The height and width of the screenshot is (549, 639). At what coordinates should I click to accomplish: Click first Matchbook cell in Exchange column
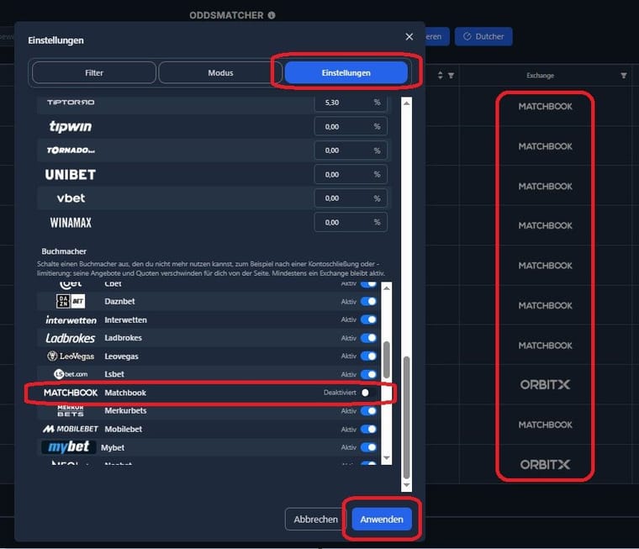(545, 107)
